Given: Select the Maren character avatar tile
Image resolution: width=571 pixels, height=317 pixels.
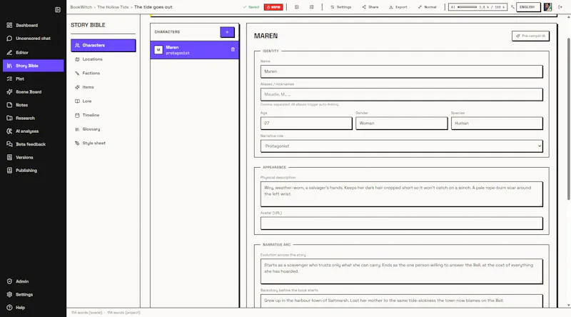Looking at the screenshot, I should pyautogui.click(x=158, y=50).
